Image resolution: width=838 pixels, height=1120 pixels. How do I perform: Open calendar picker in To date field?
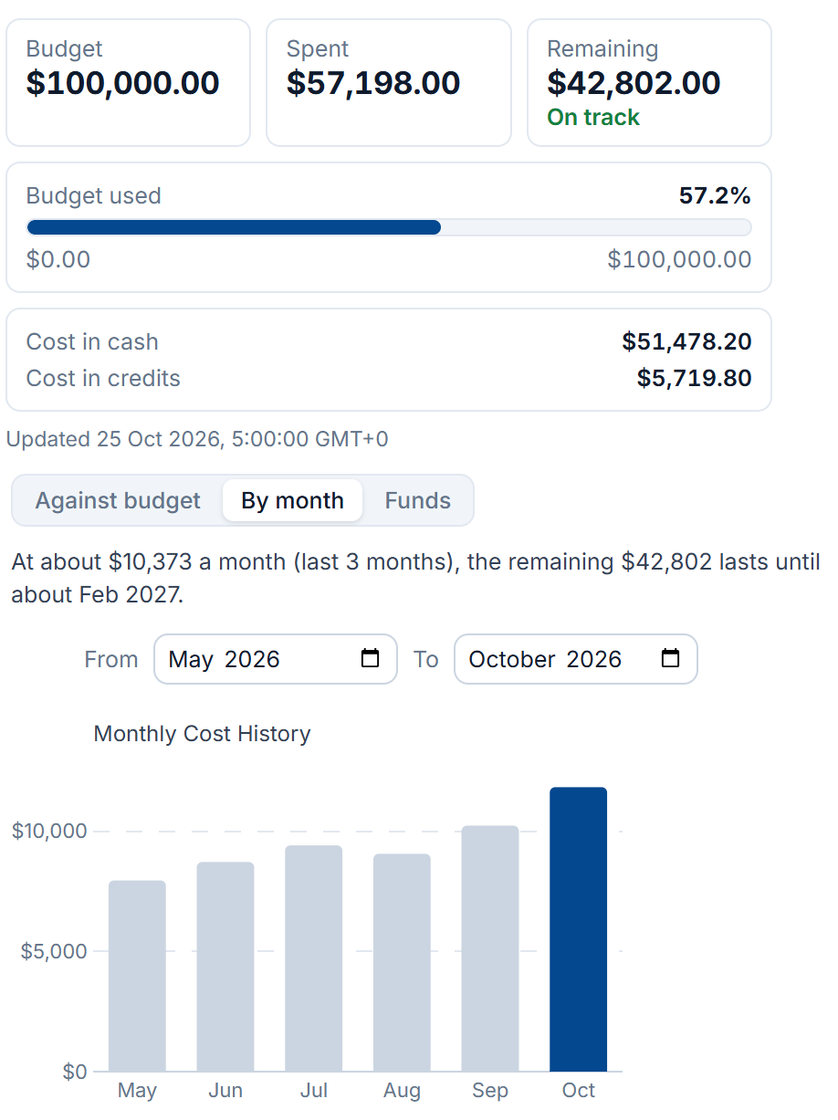click(x=670, y=658)
